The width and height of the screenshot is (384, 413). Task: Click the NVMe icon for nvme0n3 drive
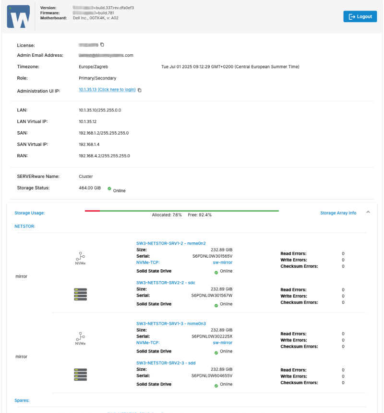[x=81, y=338]
